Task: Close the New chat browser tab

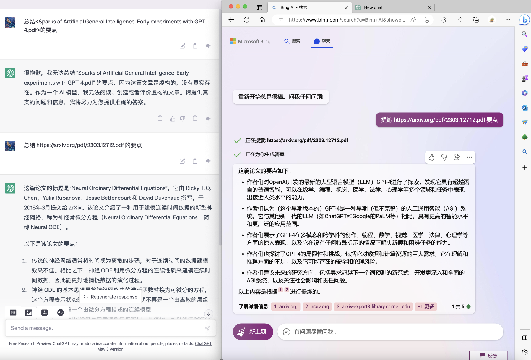Action: (x=429, y=8)
